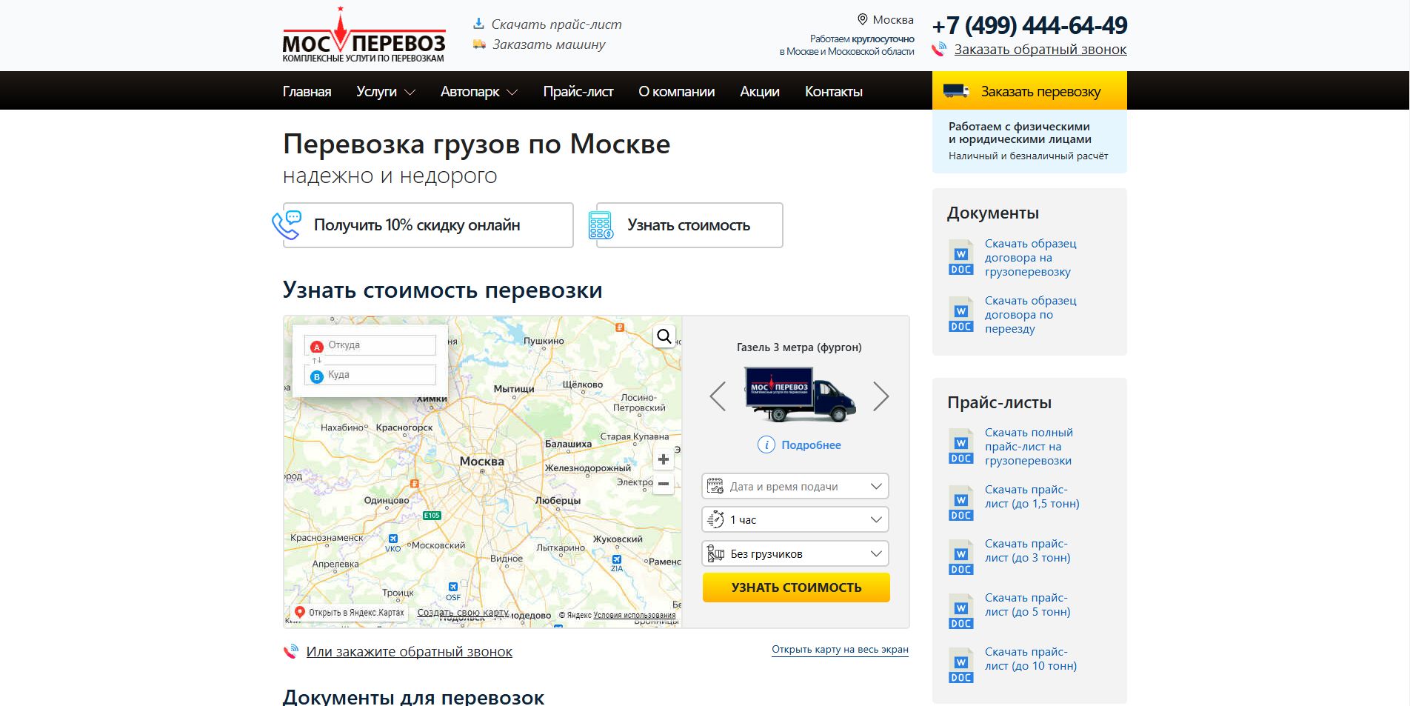Click the truck icon beside Заказать машину
Image resolution: width=1410 pixels, height=706 pixels.
(x=479, y=44)
